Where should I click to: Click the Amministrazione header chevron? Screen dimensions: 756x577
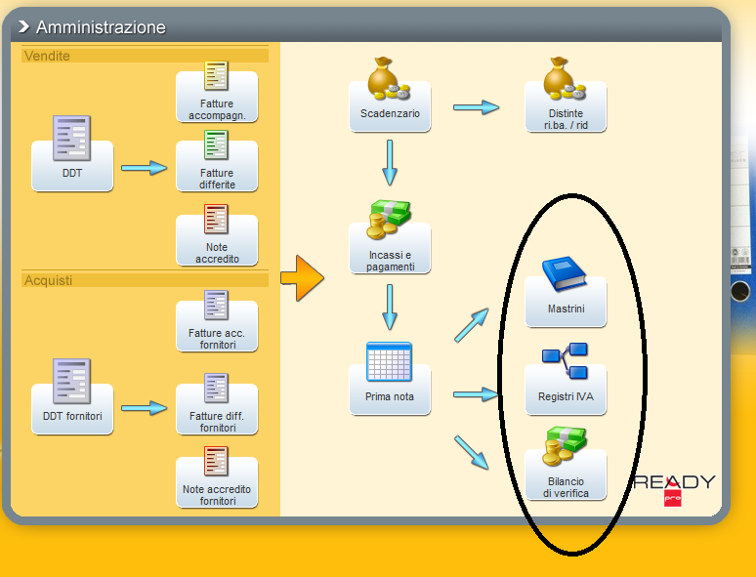[x=23, y=27]
